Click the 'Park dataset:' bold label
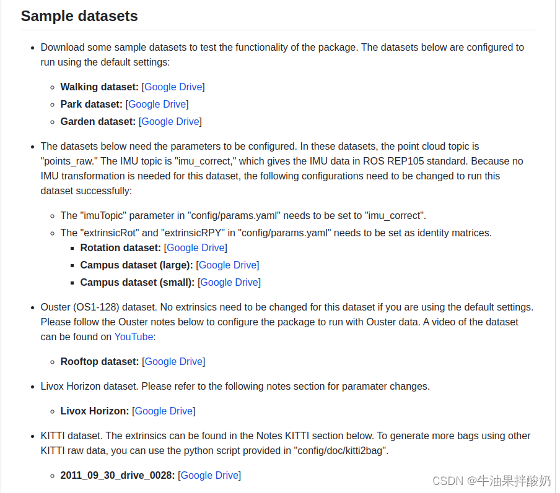 (x=92, y=104)
